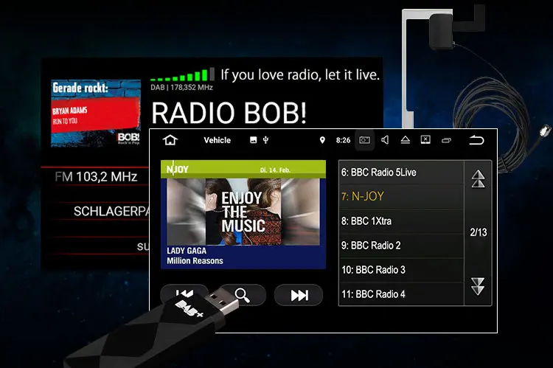
Task: Tap the 8:26 clock display
Action: [343, 140]
